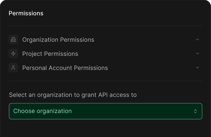
Task: Click the building icon for Organization Permissions
Action: click(x=13, y=39)
